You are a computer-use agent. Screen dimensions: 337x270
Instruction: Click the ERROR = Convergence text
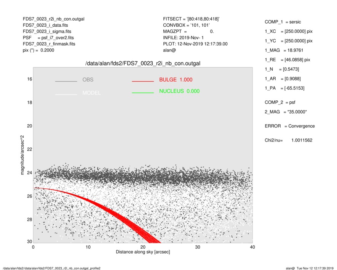(289, 126)
